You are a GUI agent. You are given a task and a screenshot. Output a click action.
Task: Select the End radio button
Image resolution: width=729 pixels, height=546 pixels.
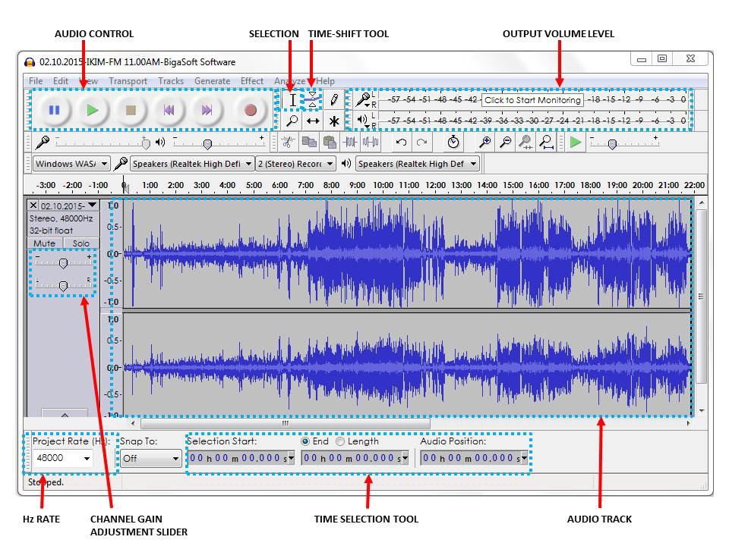305,441
